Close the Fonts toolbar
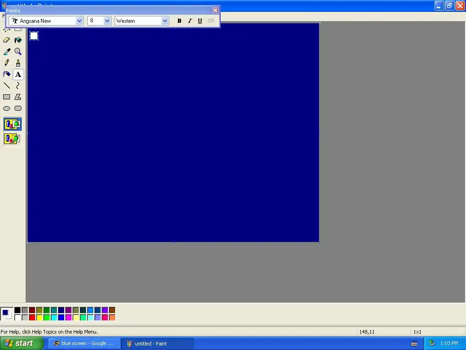466x350 pixels. [x=215, y=10]
